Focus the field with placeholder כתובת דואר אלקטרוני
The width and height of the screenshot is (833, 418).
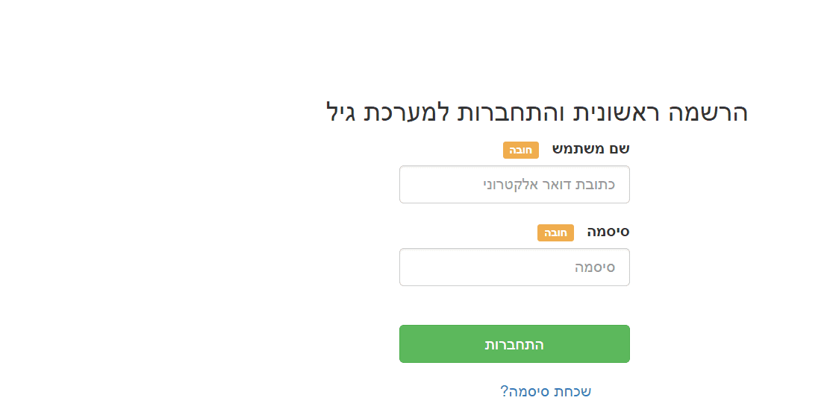(x=514, y=184)
